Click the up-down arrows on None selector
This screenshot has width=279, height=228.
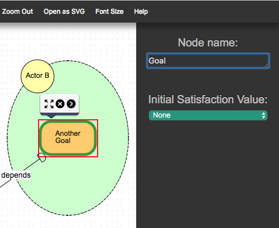point(264,115)
